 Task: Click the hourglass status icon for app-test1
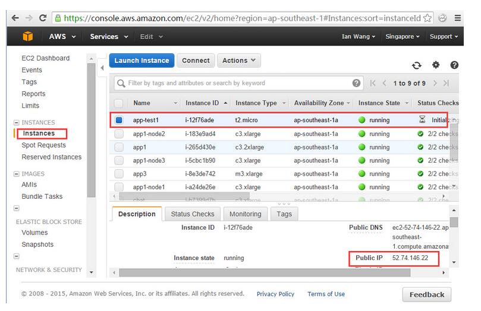coord(422,119)
